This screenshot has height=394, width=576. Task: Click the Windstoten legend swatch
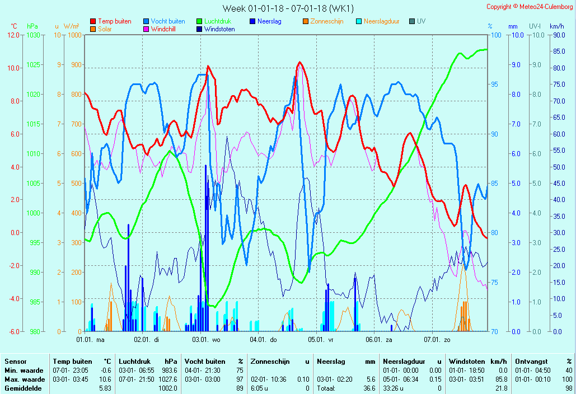click(199, 29)
